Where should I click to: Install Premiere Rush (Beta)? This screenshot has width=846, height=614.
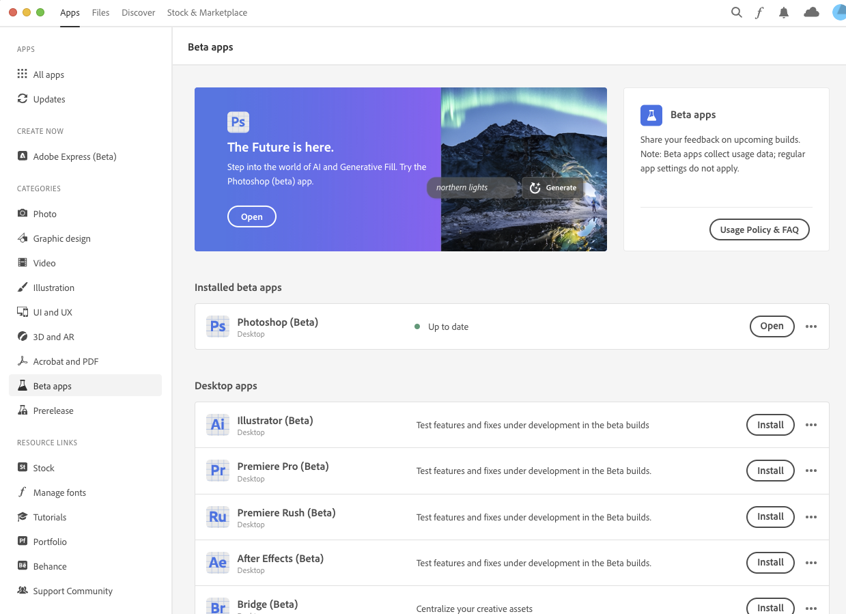pyautogui.click(x=770, y=516)
